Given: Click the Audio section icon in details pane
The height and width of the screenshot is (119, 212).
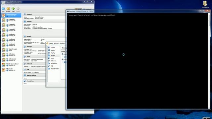Looking at the screenshot, I should click(25, 57).
